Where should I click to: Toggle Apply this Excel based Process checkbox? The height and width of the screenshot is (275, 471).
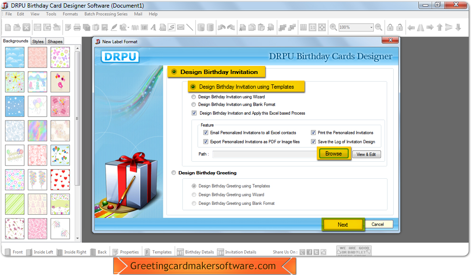tap(194, 113)
